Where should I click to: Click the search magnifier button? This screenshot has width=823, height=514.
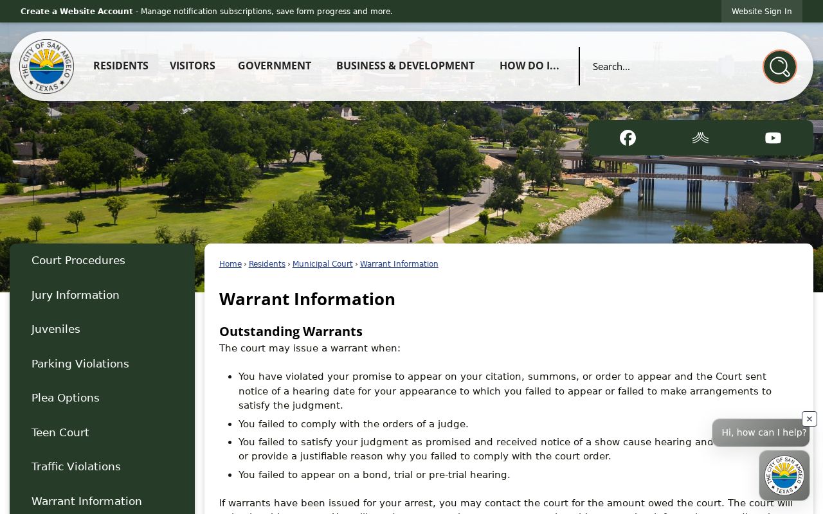point(779,66)
